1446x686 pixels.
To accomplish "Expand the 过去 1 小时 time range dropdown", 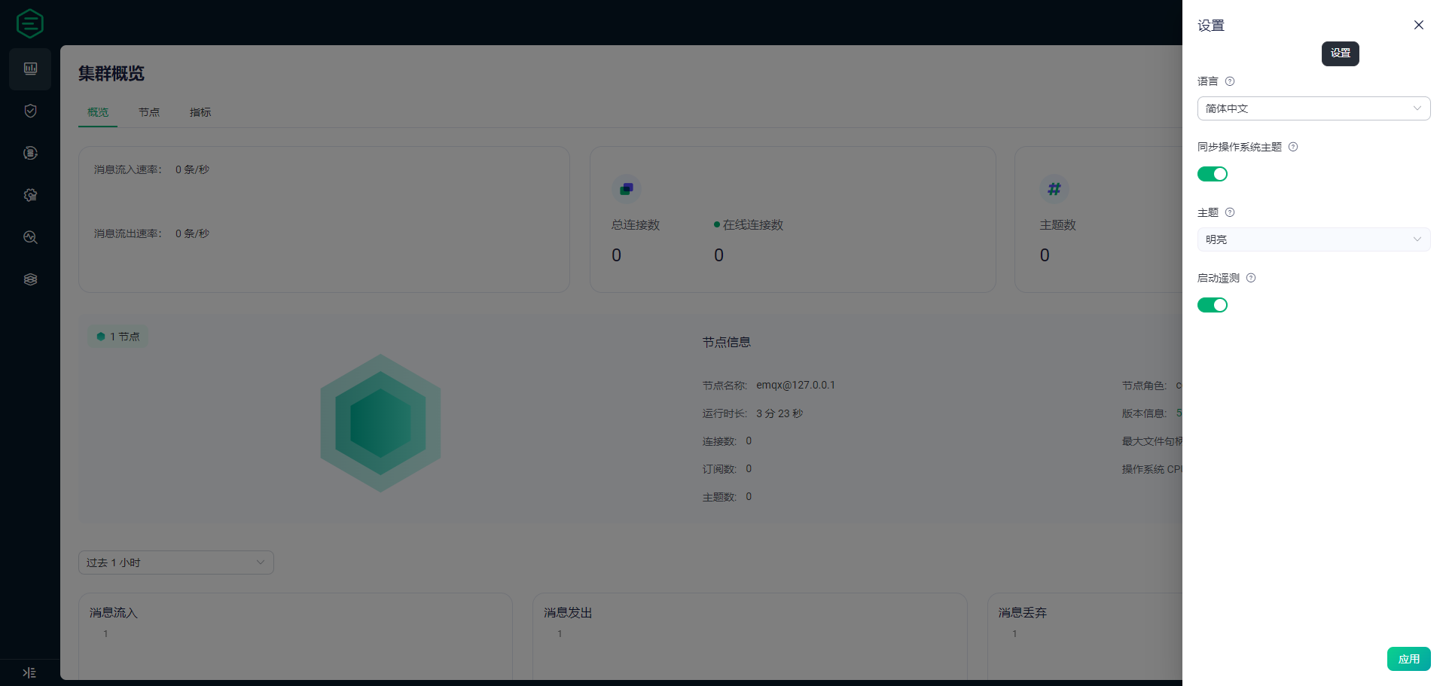I will (x=176, y=563).
